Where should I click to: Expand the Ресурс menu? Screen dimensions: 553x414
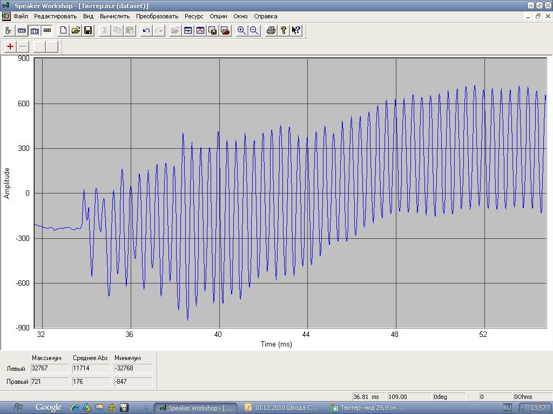194,16
